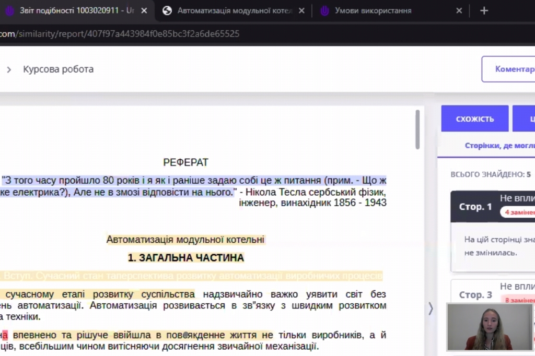Click the highlighted Tesla quote starting 'З того часу'
Image resolution: width=535 pixels, height=356 pixels.
click(x=193, y=186)
